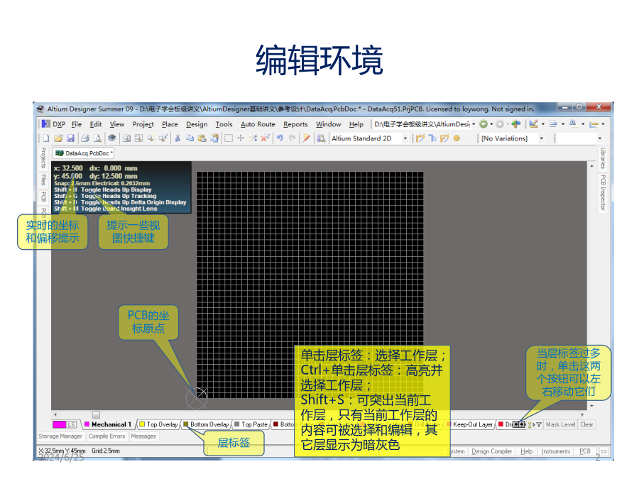Viewport: 639px width, 479px height.
Task: Click the New document toolbar icon
Action: tap(46, 138)
